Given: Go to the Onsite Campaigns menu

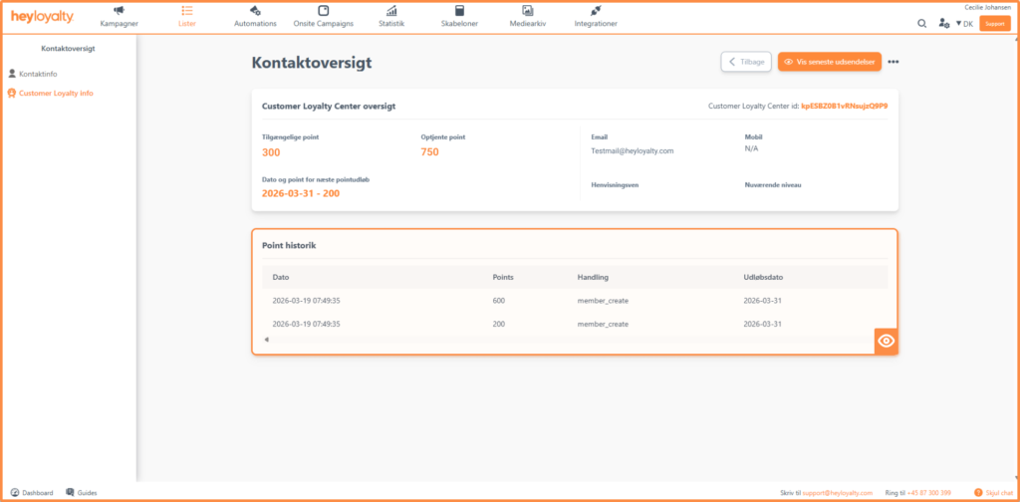Looking at the screenshot, I should (324, 24).
